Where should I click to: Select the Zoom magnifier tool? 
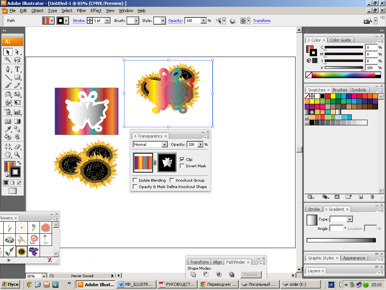tap(17, 154)
